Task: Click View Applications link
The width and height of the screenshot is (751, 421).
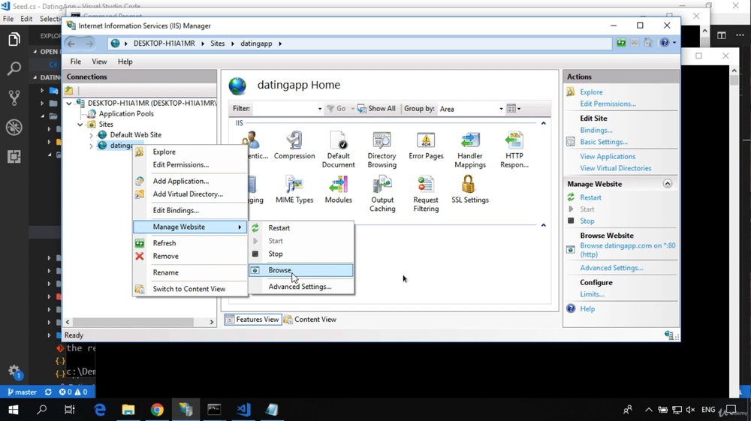Action: (608, 156)
